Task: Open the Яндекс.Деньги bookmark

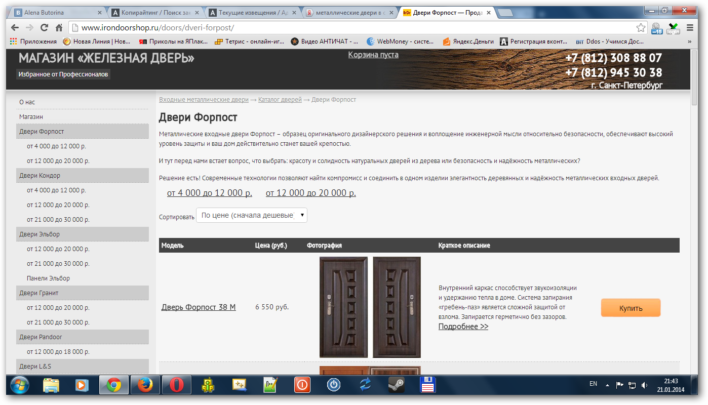Action: tap(468, 42)
